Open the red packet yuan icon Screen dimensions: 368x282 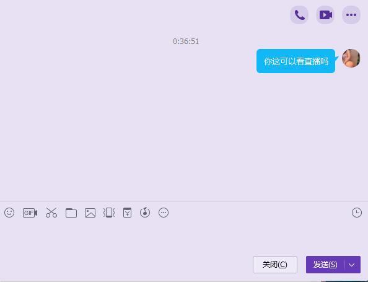point(127,213)
